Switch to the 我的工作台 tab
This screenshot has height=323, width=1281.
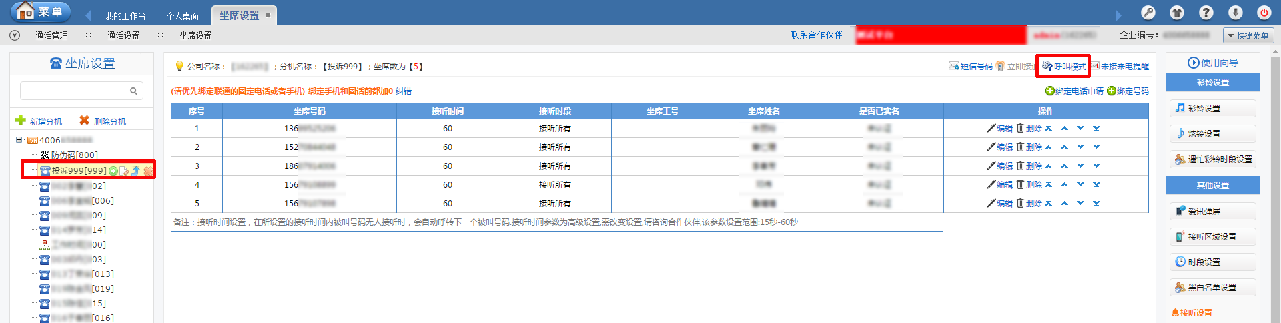click(x=125, y=16)
